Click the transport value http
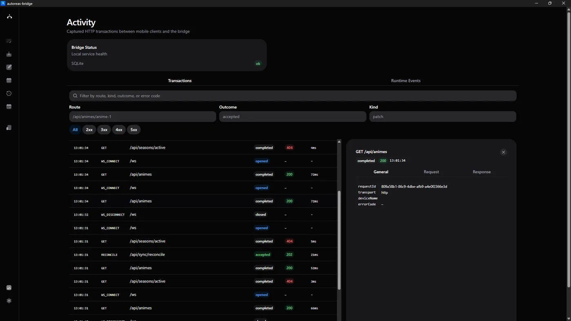 click(x=384, y=192)
